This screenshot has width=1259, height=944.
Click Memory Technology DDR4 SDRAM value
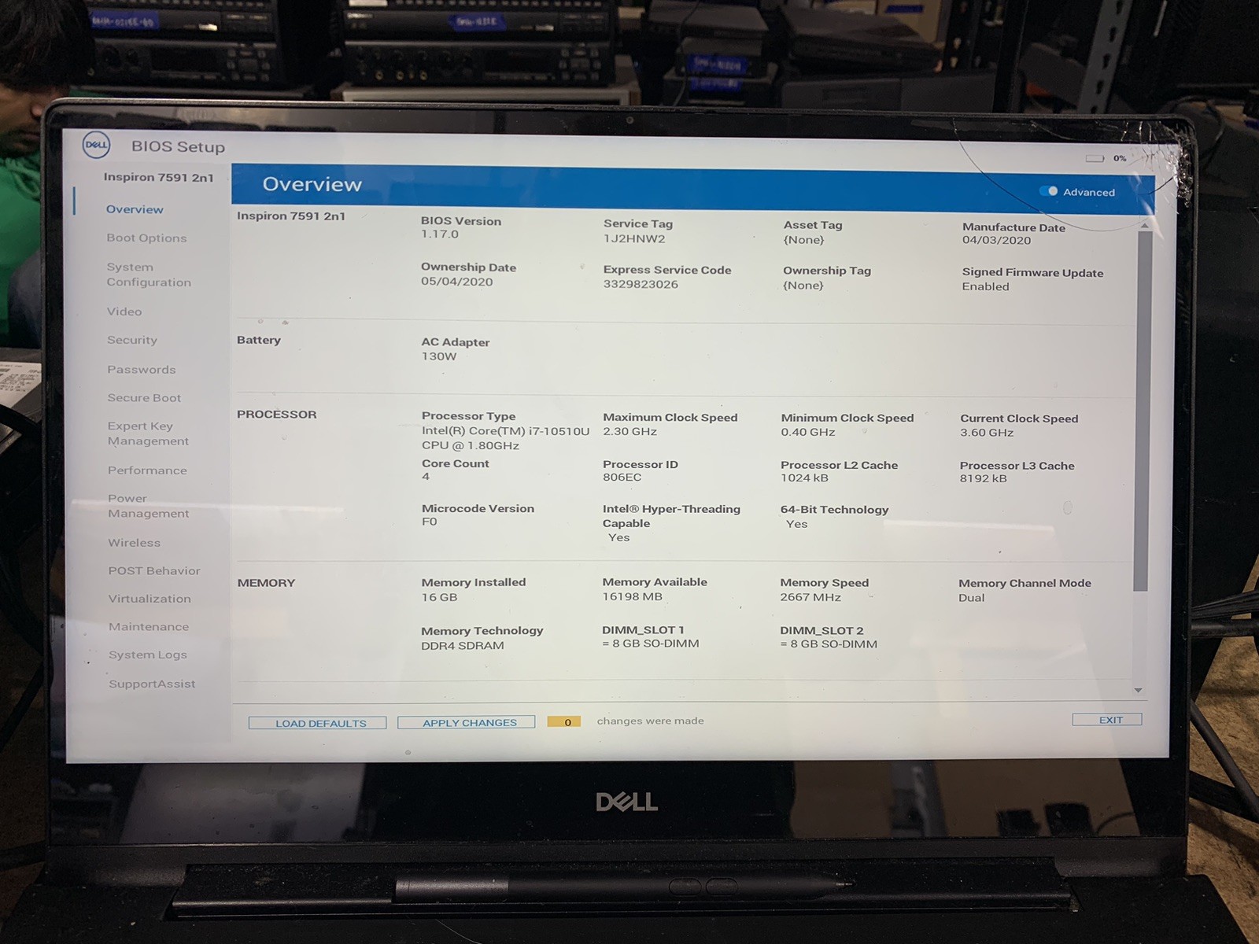463,645
